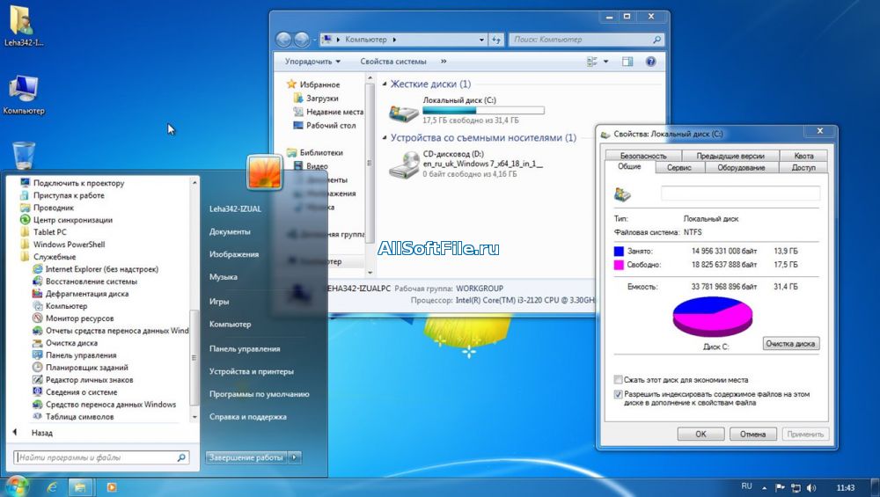
Task: Open the Безопасность tab
Action: point(642,156)
